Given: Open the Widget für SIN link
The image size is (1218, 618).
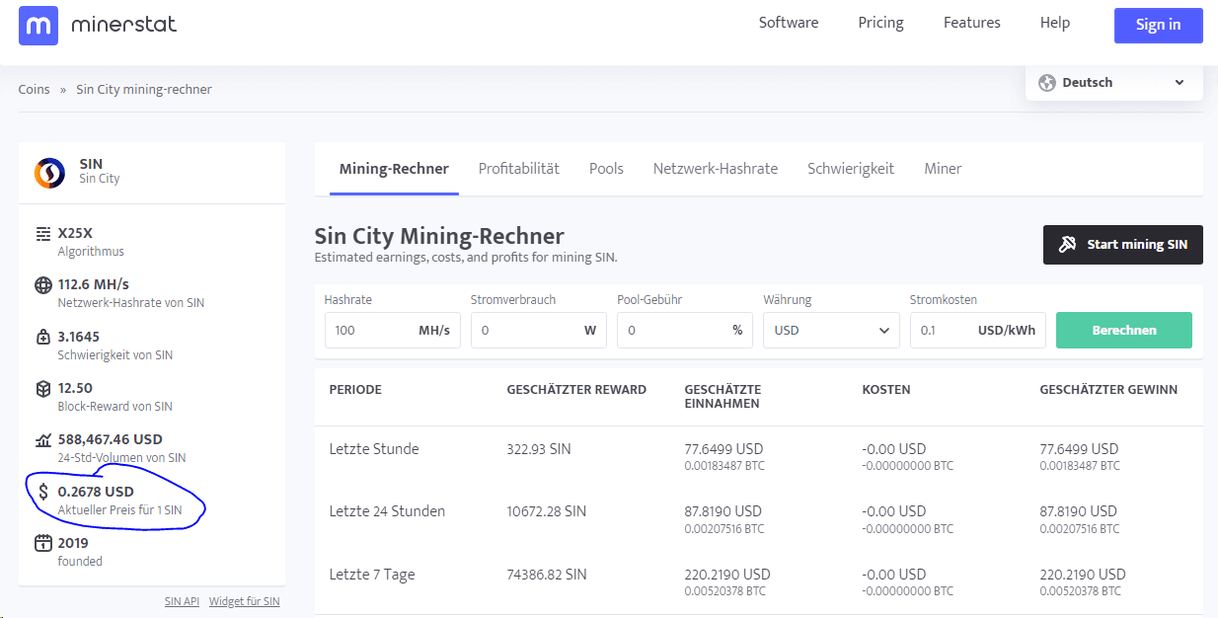Looking at the screenshot, I should 244,601.
